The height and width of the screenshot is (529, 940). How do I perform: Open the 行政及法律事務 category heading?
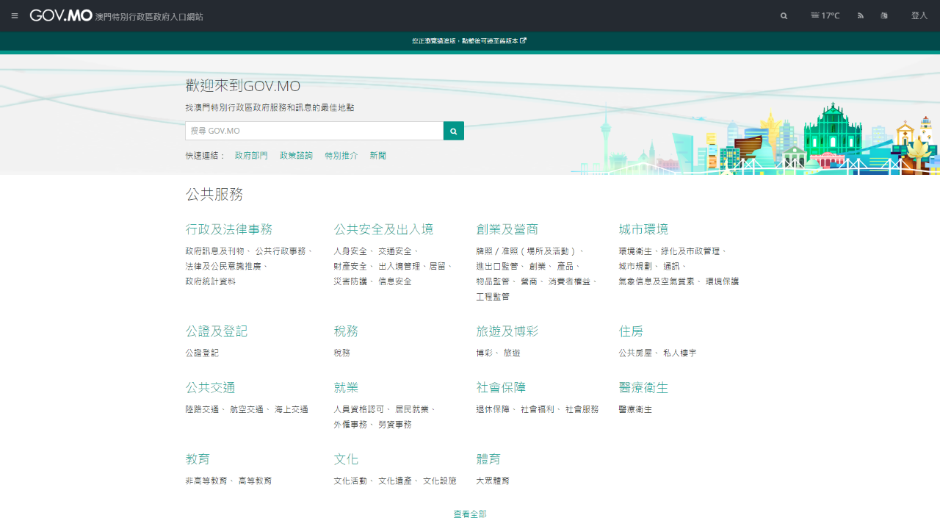click(229, 229)
